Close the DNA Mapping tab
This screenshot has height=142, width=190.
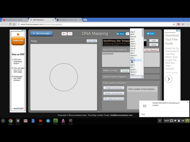pos(53,20)
